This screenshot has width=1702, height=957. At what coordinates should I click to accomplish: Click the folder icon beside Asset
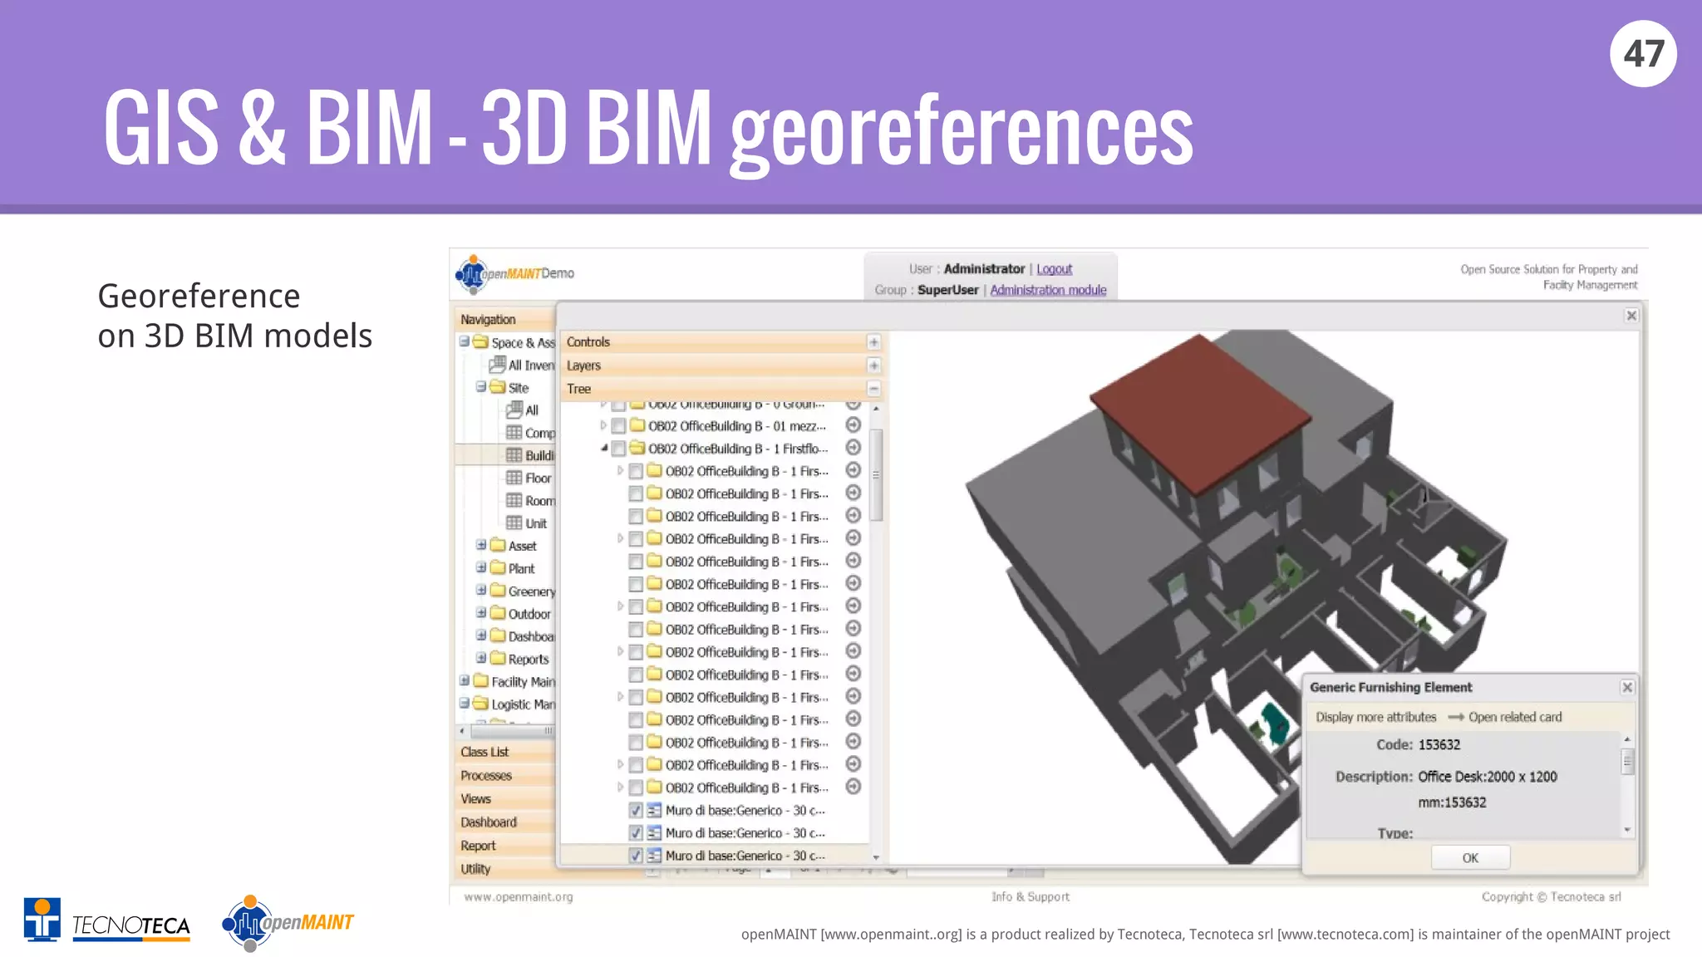[498, 545]
